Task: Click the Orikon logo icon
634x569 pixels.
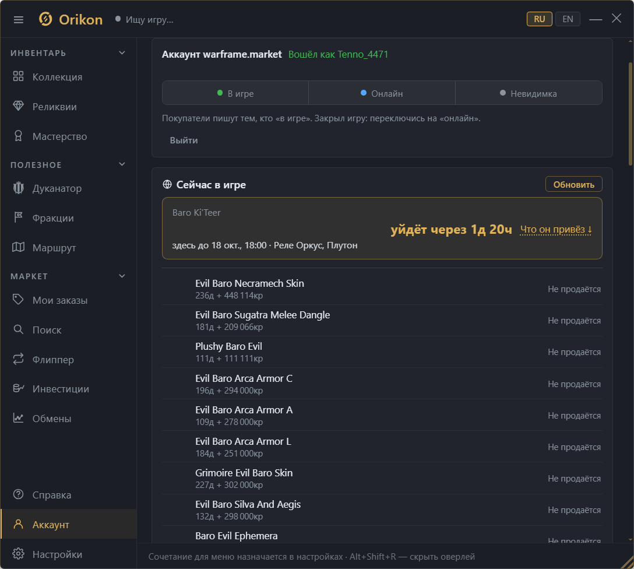Action: 45,19
